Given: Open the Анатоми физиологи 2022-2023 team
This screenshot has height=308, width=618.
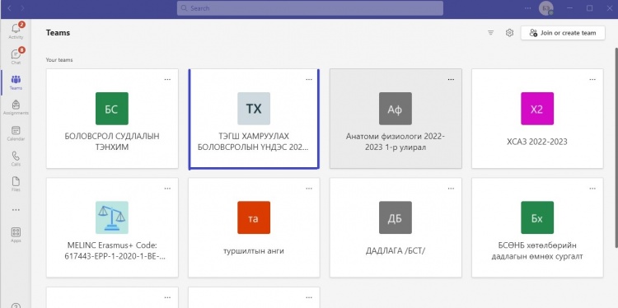Looking at the screenshot, I should coord(396,119).
